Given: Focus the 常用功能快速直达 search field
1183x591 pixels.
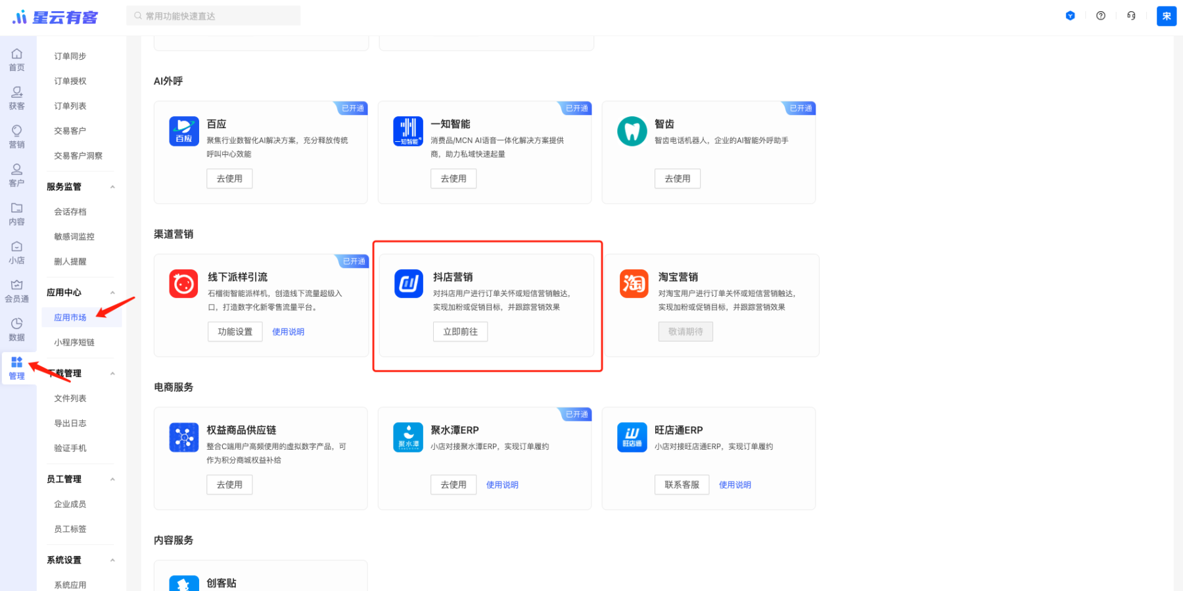Looking at the screenshot, I should coord(214,16).
